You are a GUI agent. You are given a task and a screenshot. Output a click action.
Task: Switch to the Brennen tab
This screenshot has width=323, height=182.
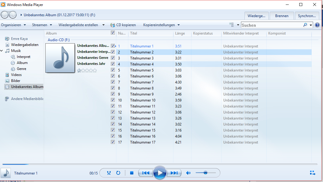282,16
